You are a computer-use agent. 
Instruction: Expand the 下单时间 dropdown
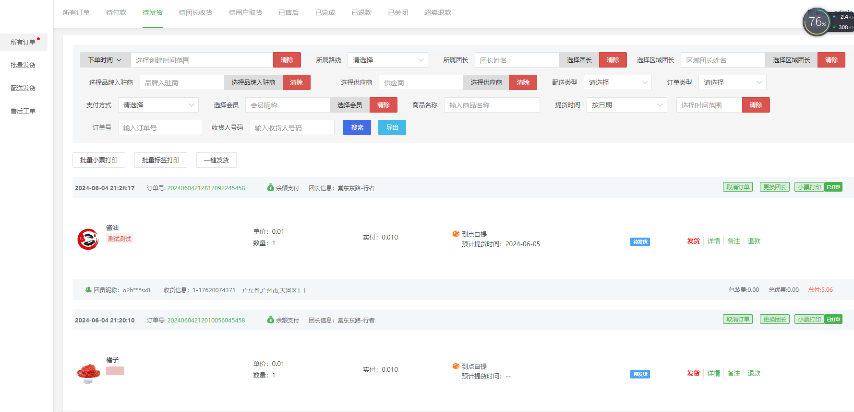[x=105, y=60]
